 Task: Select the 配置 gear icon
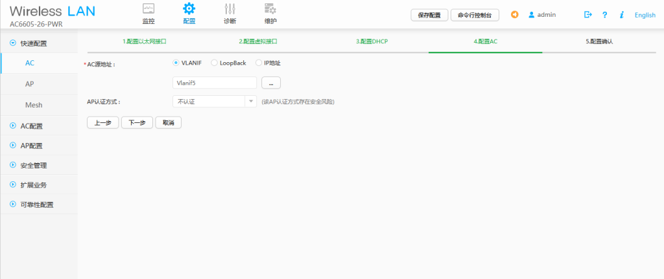(x=189, y=9)
